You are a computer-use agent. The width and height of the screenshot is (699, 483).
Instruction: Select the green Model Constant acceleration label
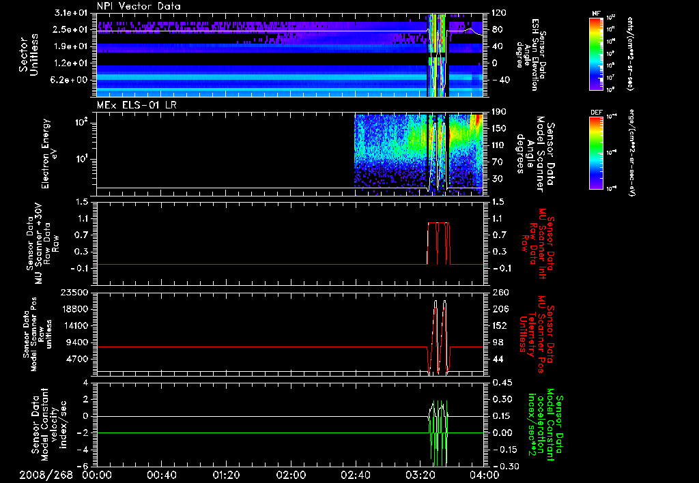tap(546, 423)
